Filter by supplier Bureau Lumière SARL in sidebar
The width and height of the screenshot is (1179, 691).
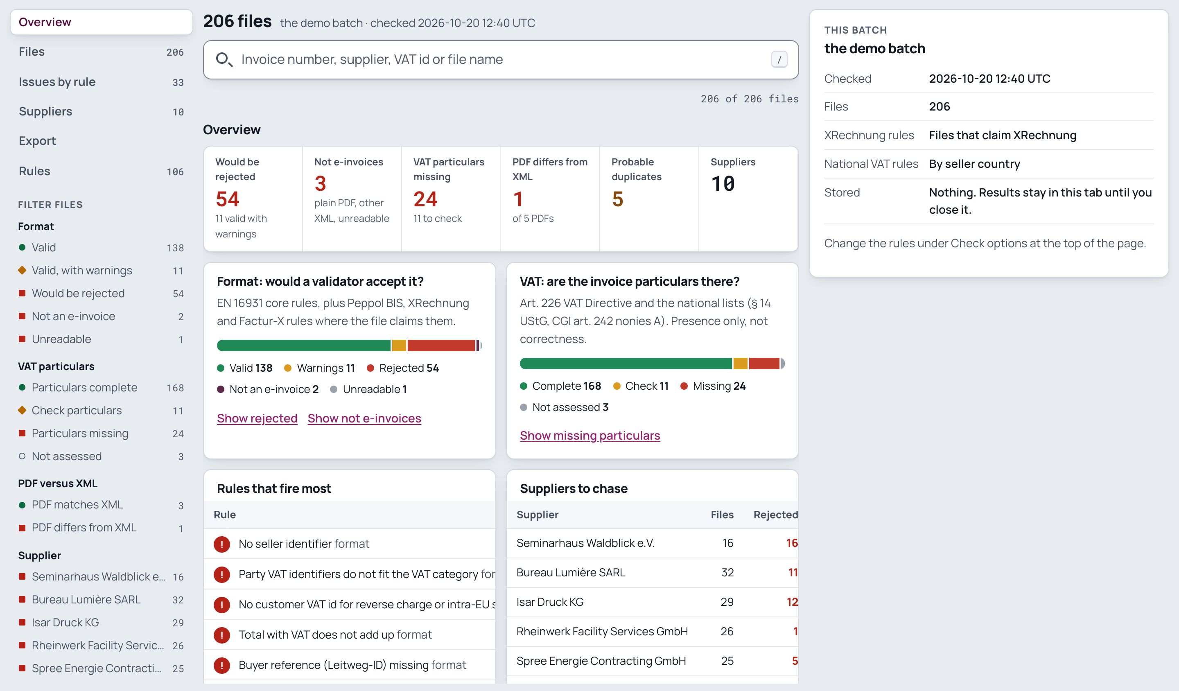(101, 599)
